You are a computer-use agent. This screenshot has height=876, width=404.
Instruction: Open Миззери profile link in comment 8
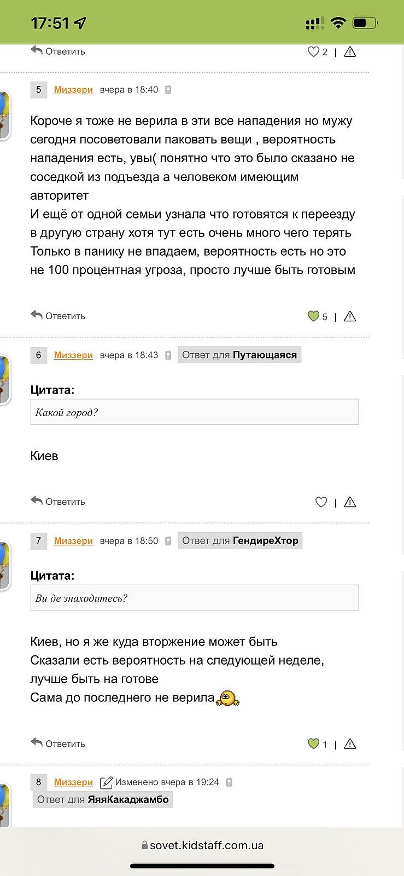point(73,782)
